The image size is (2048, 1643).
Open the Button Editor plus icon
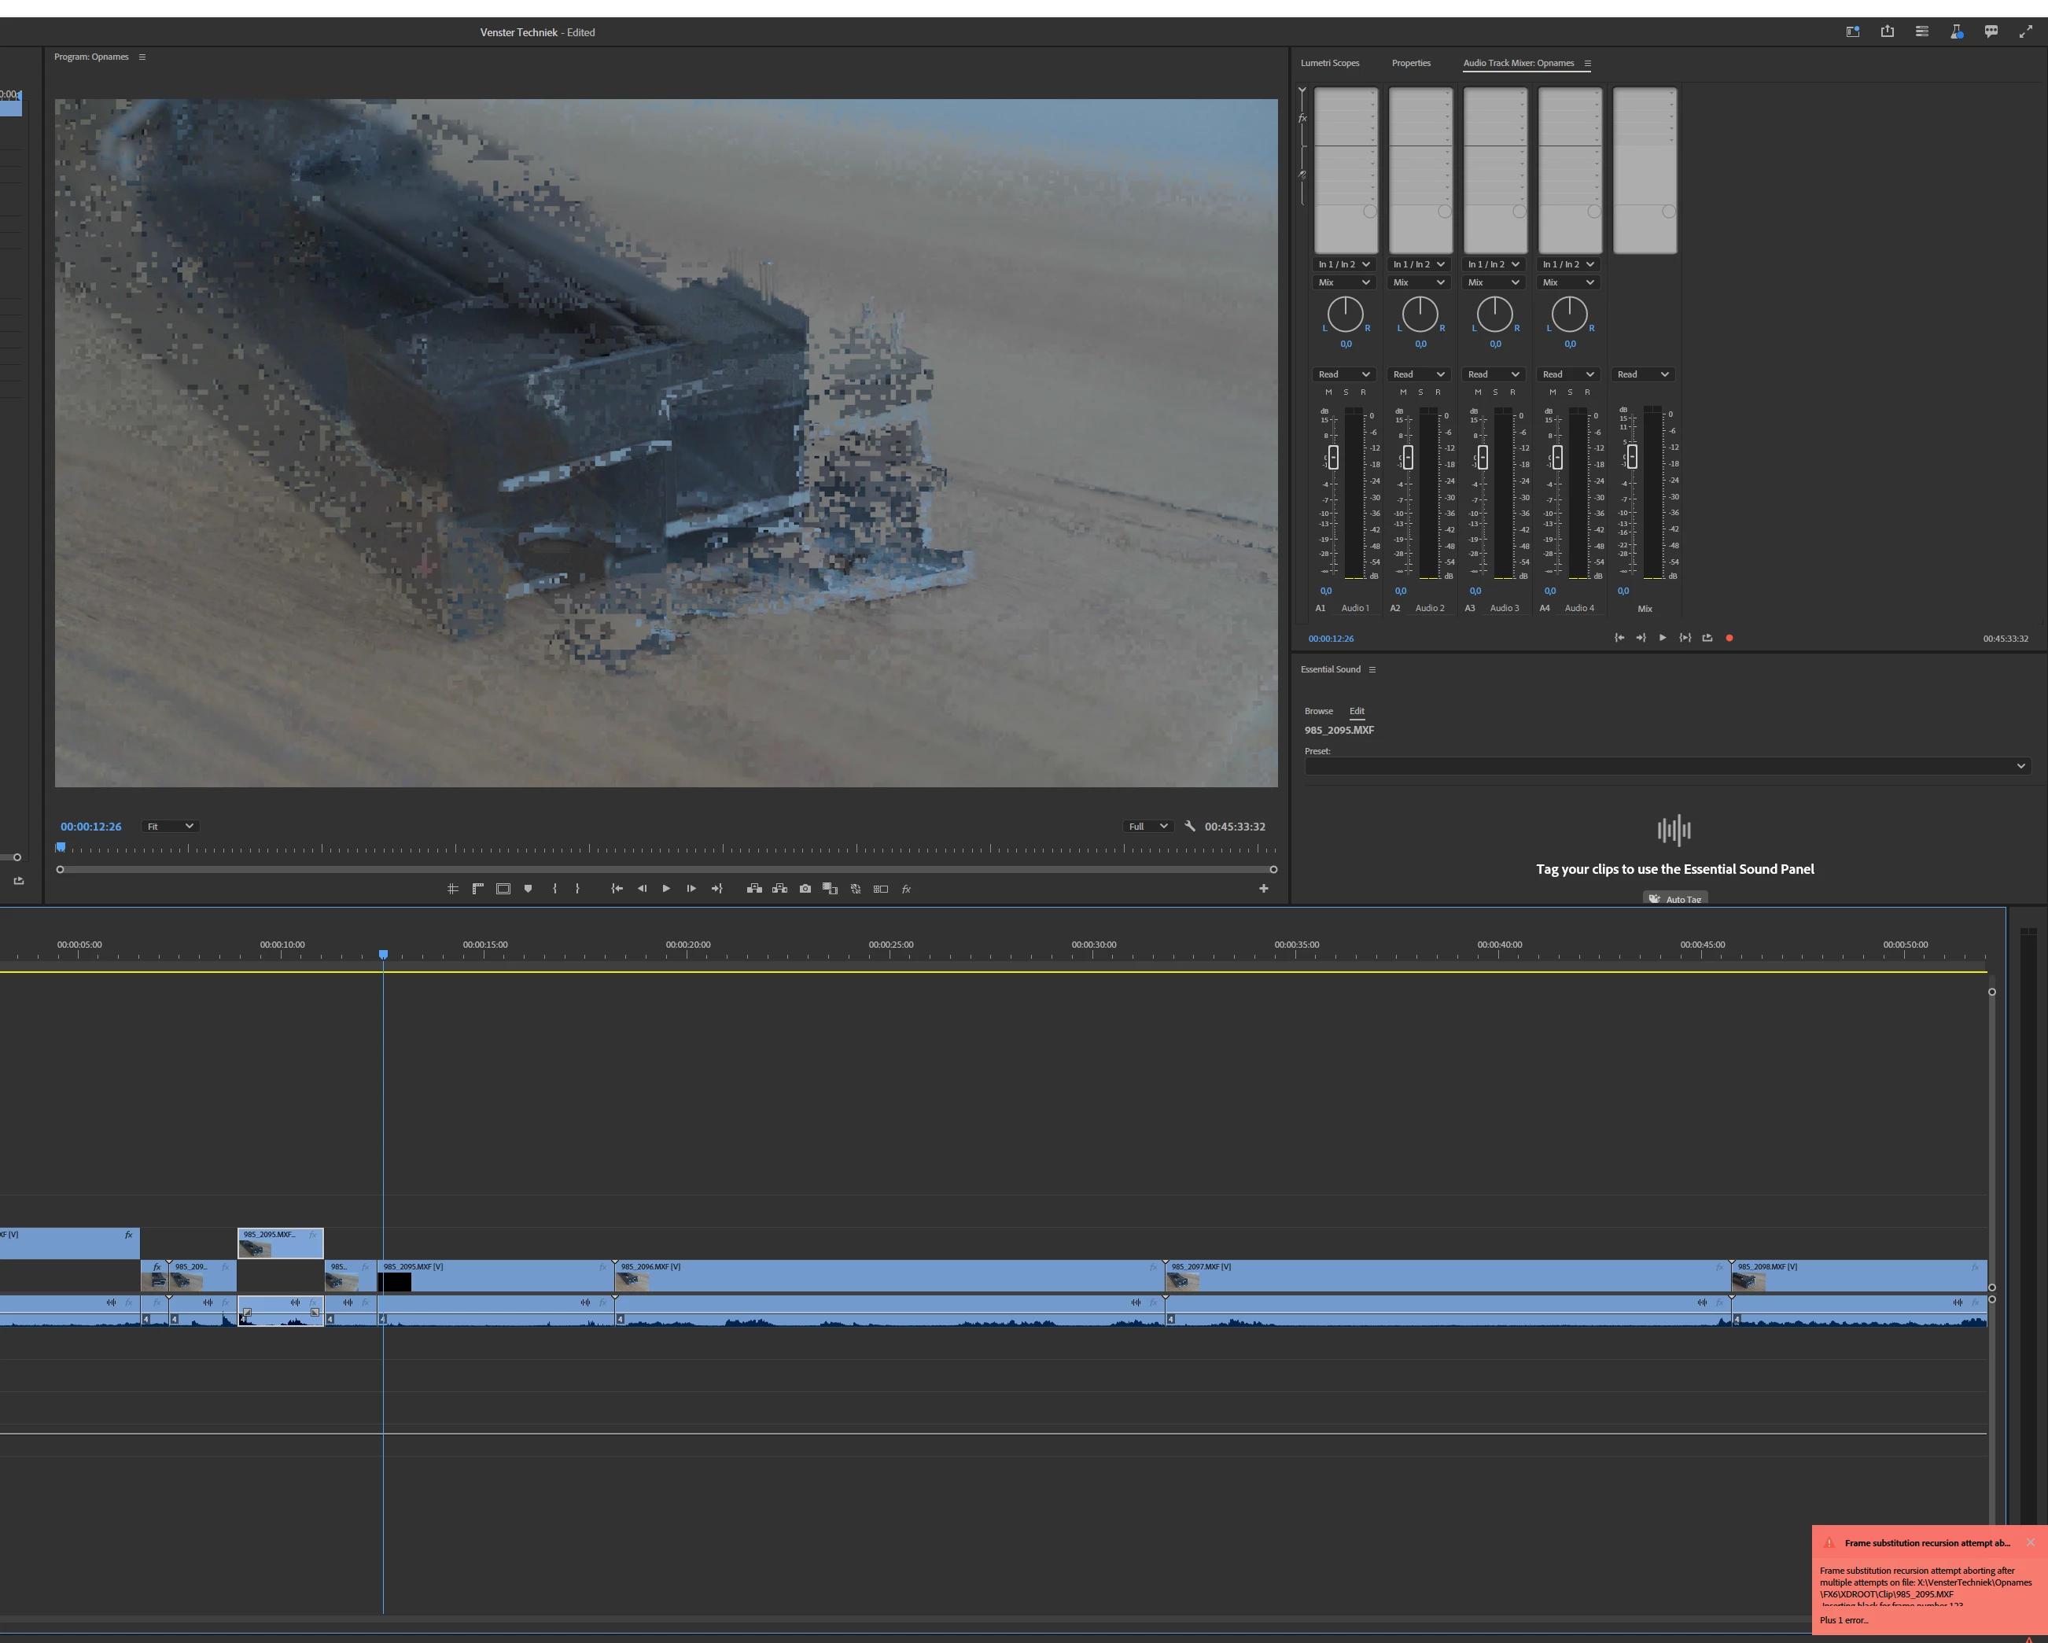(x=1263, y=889)
